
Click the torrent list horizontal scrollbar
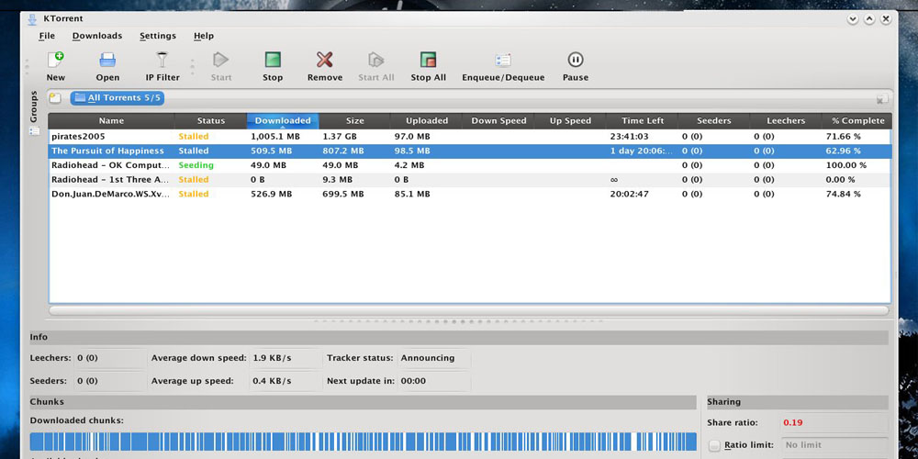pyautogui.click(x=469, y=311)
